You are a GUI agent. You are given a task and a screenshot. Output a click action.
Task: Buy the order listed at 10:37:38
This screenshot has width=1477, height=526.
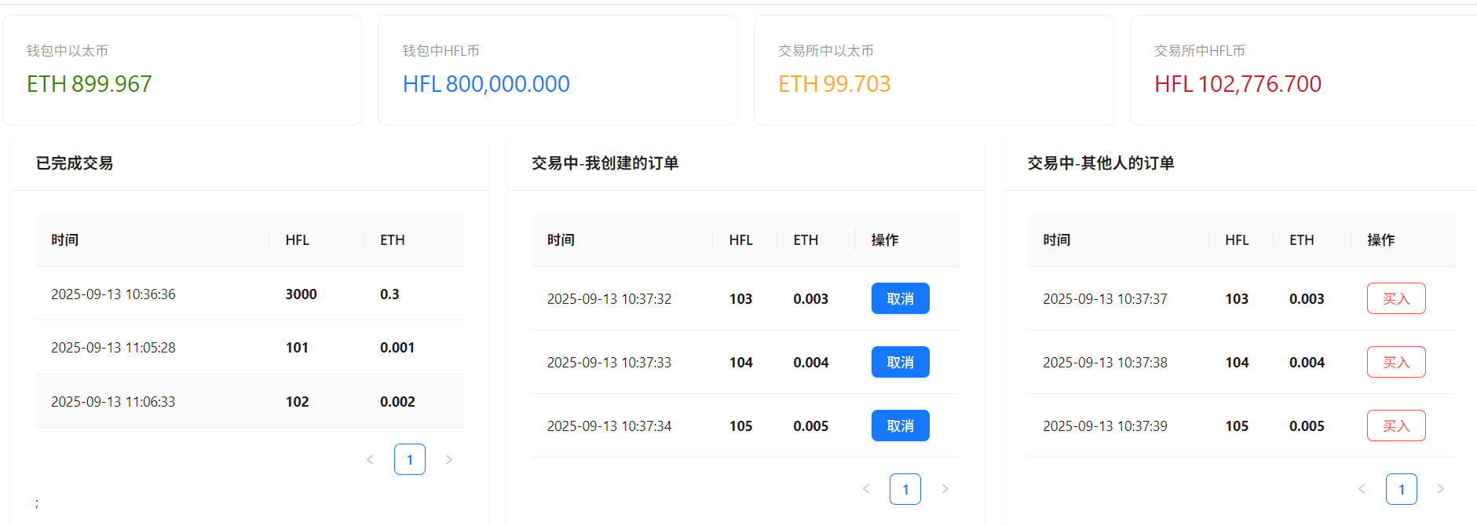pyautogui.click(x=1395, y=362)
